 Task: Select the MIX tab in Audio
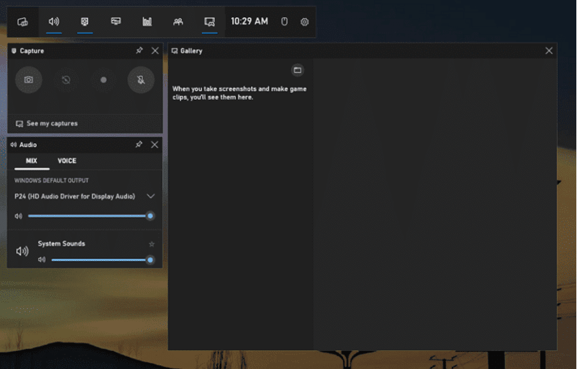31,161
